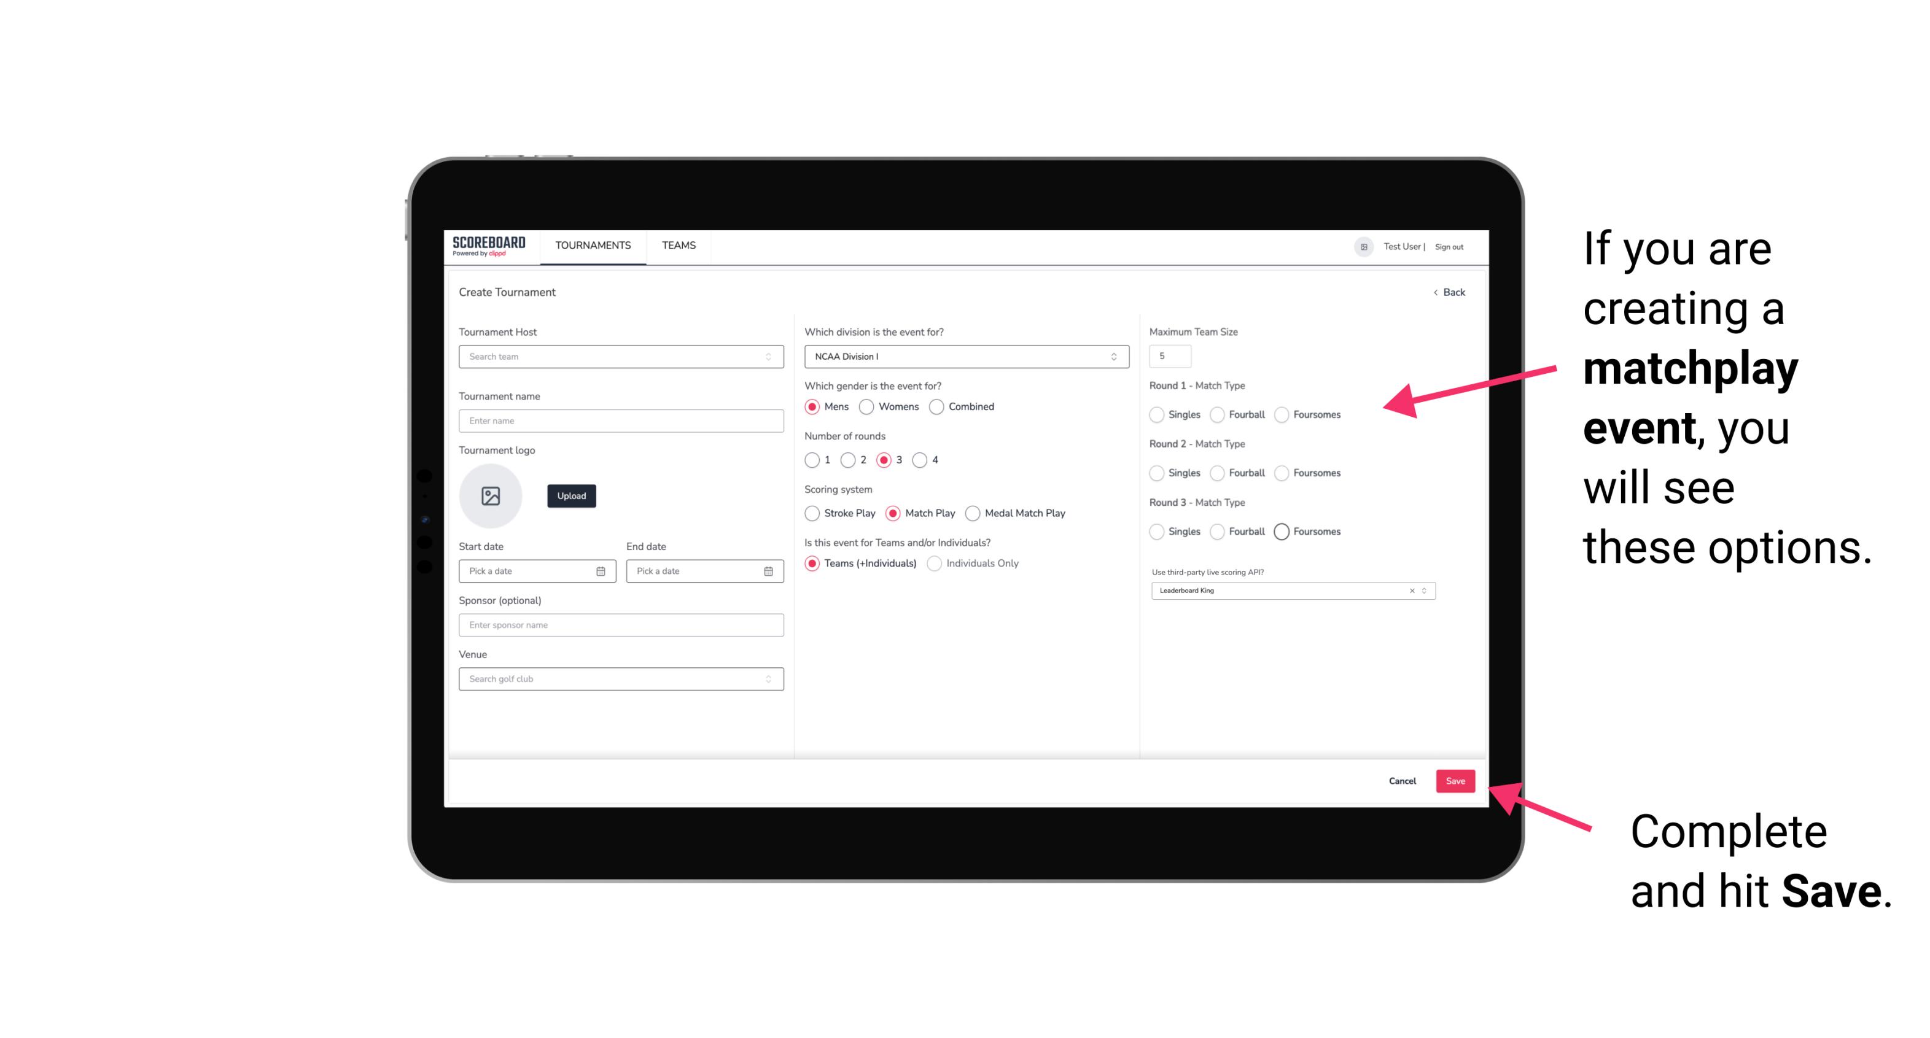The width and height of the screenshot is (1930, 1038).
Task: Expand the third-party live scoring API dropdown
Action: (1423, 591)
